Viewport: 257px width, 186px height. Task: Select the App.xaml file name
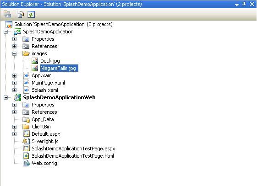tap(42, 76)
